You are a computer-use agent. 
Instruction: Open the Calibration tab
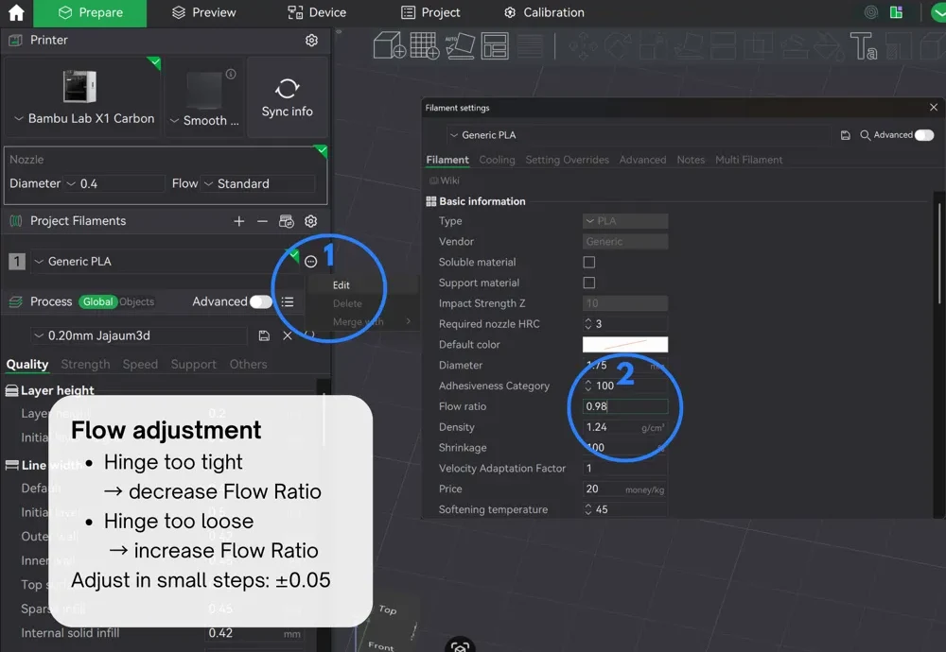click(x=544, y=13)
